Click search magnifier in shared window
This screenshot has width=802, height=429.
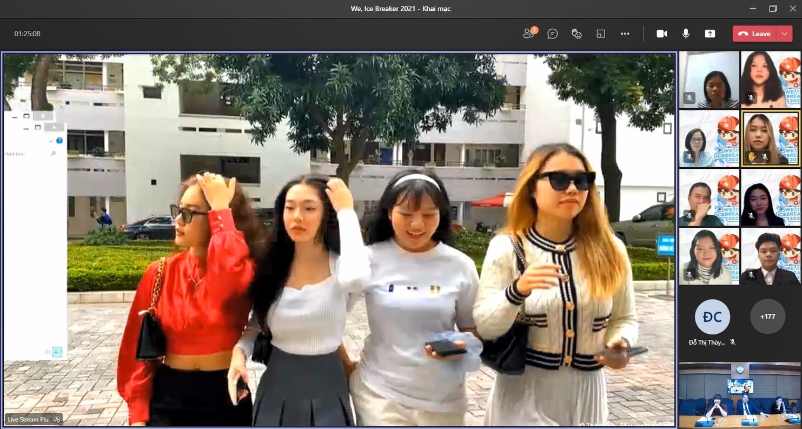click(53, 154)
